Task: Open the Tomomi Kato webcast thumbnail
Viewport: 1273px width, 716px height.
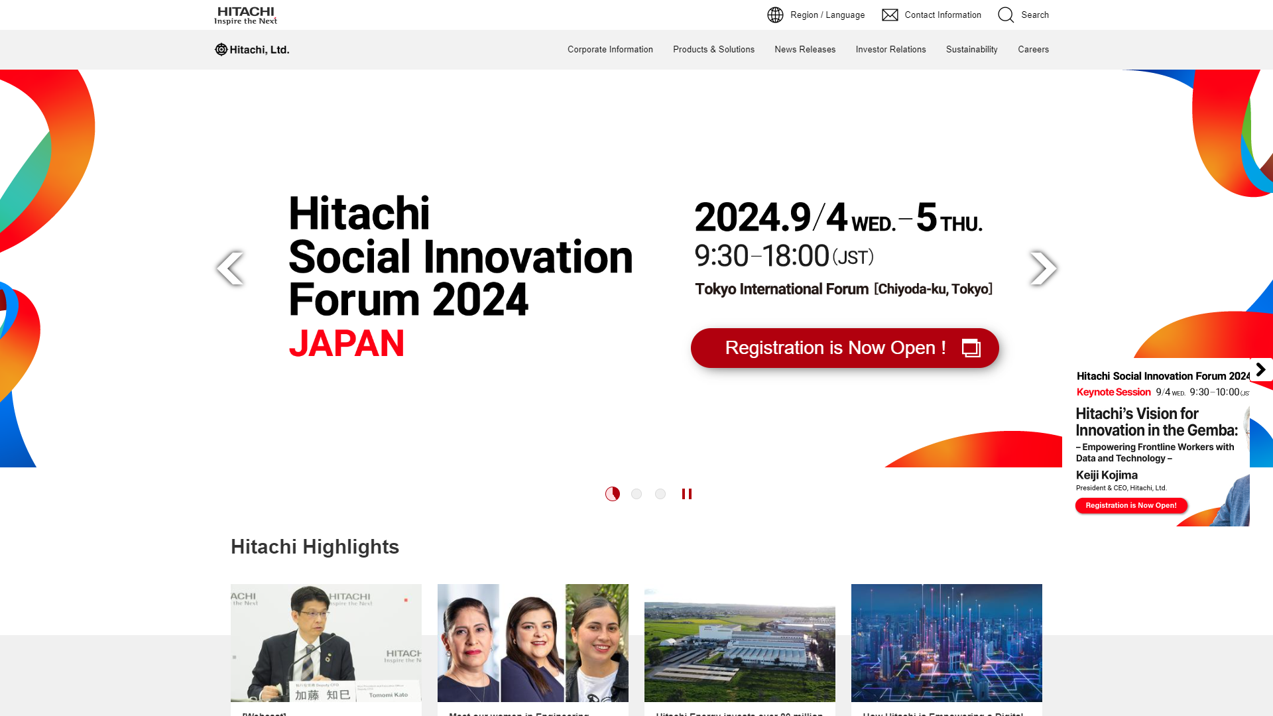Action: point(326,642)
